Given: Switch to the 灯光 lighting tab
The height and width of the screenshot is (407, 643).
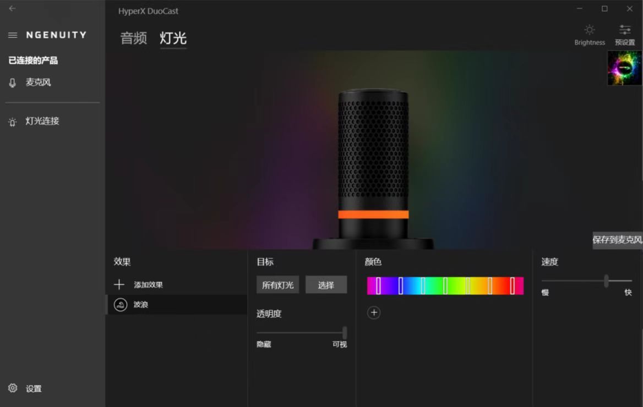Looking at the screenshot, I should (x=173, y=38).
